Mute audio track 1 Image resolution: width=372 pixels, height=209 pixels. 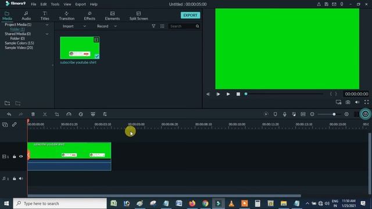pos(21,178)
